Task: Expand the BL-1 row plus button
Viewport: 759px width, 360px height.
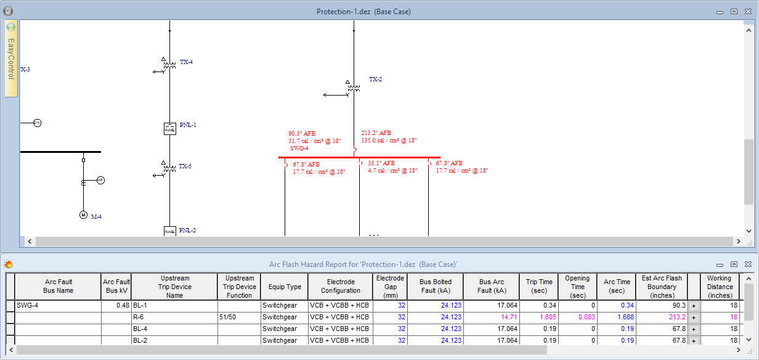Action: click(x=694, y=306)
